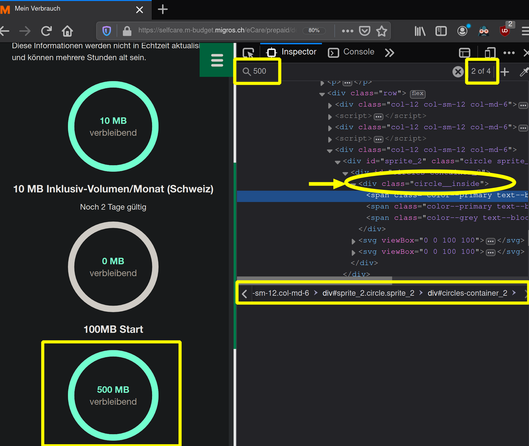Open Firefox account avatar menu
Image resolution: width=529 pixels, height=446 pixels.
(462, 31)
